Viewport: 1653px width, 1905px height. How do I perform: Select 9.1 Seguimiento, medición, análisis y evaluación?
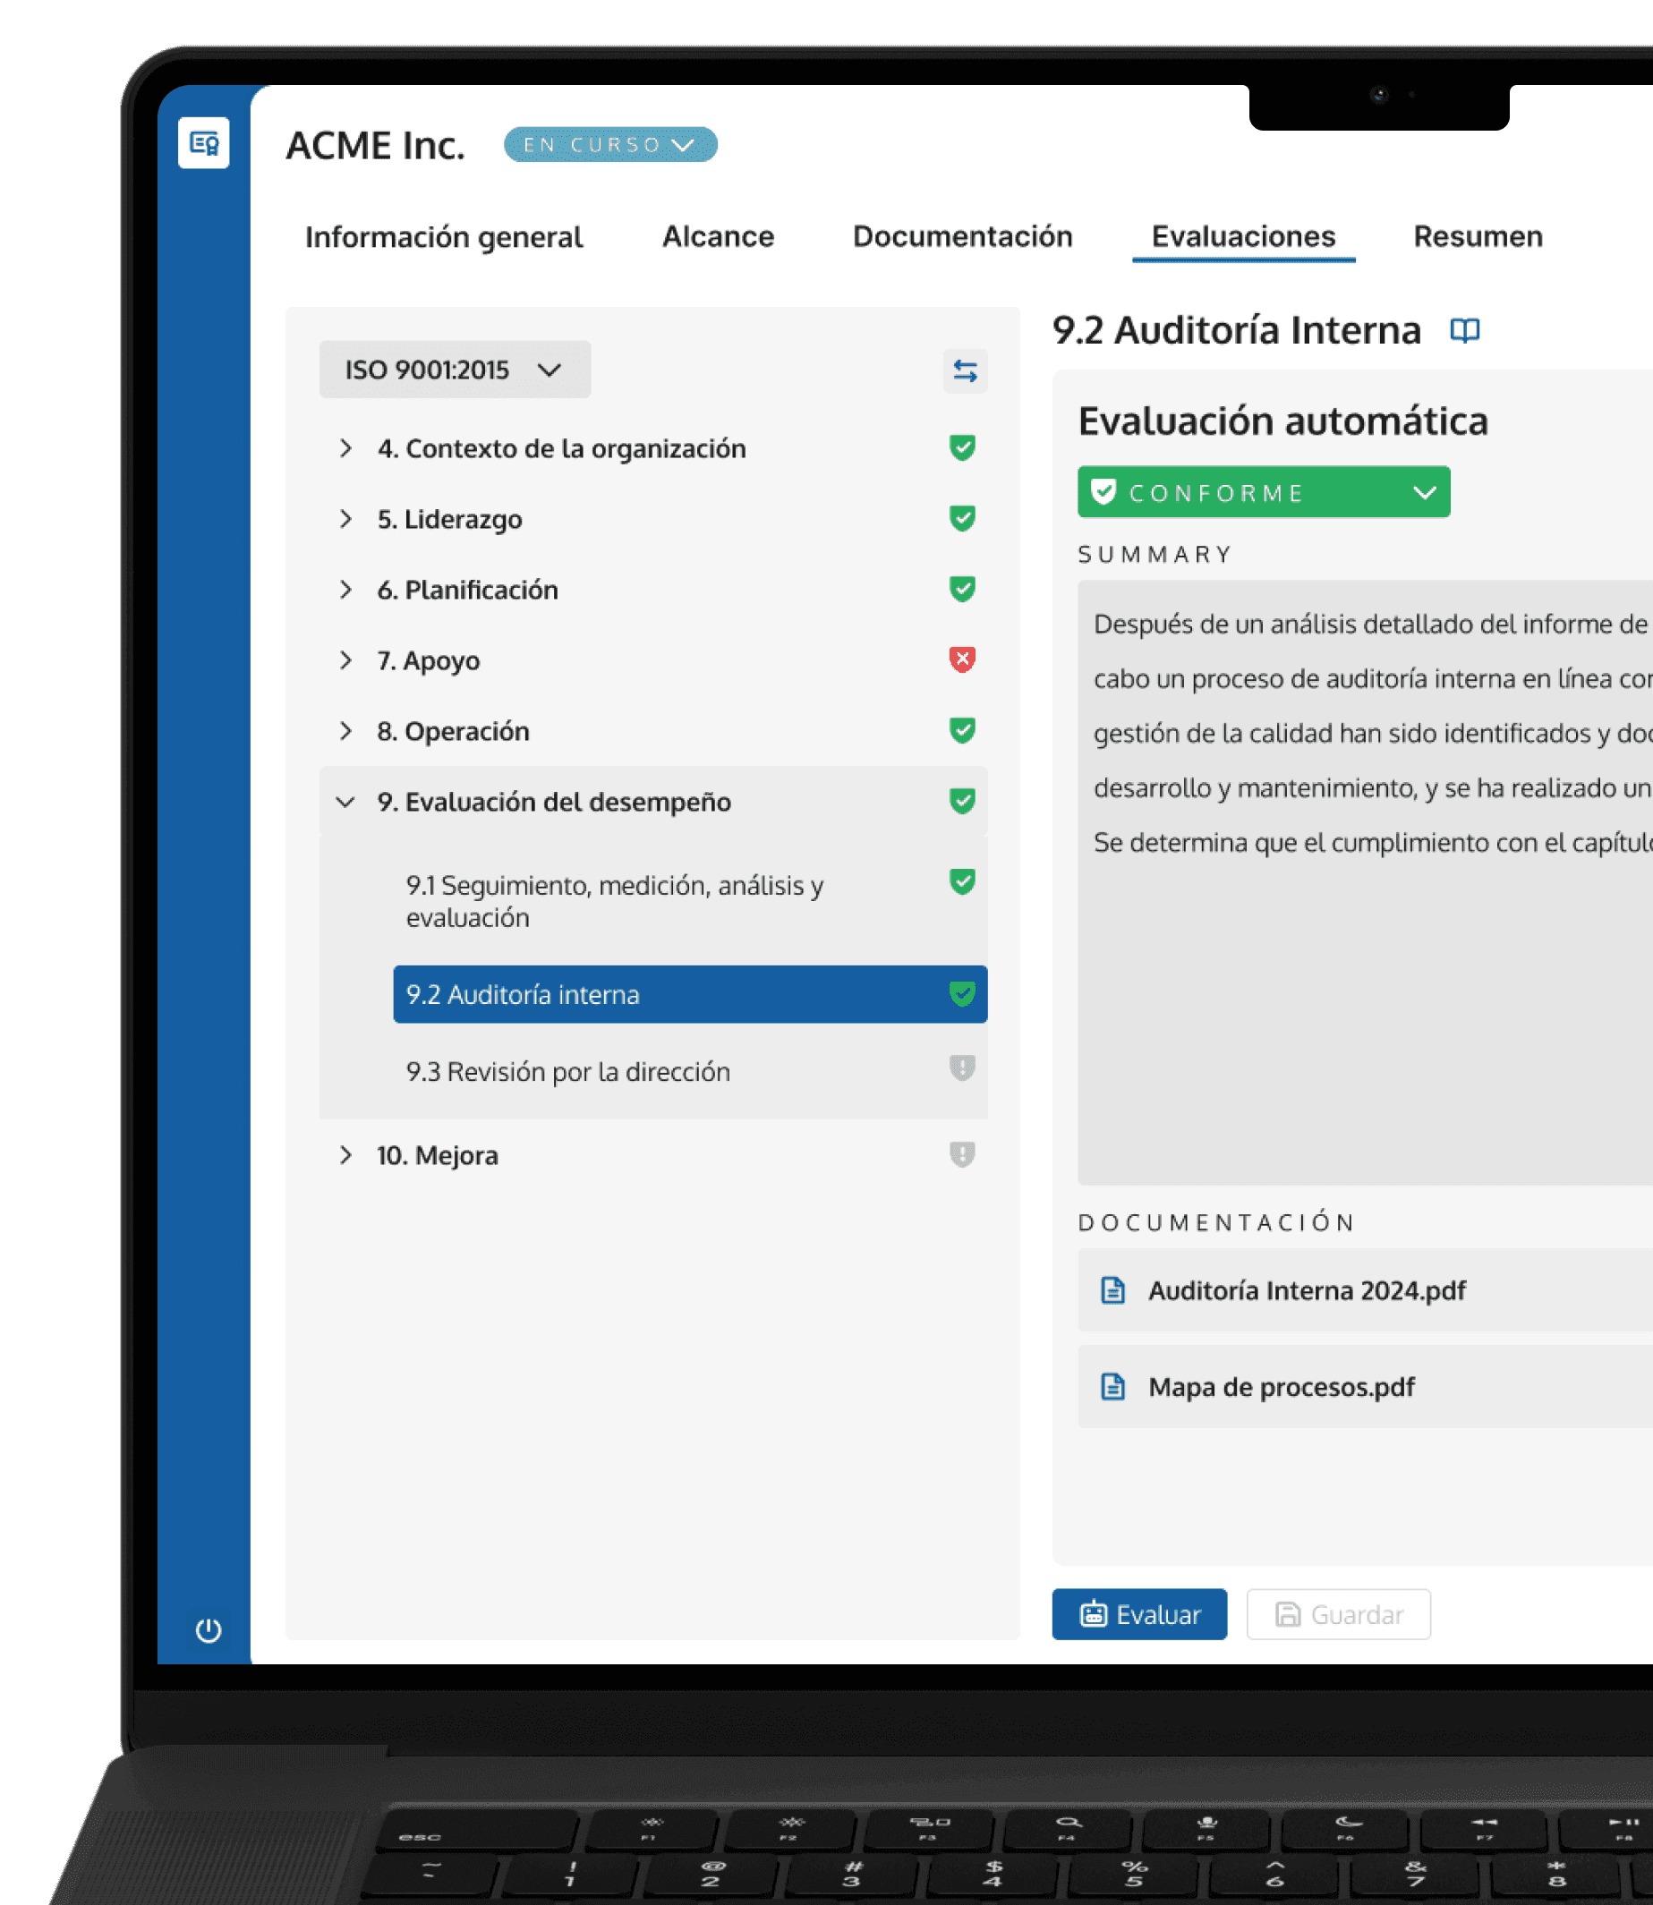tap(614, 901)
